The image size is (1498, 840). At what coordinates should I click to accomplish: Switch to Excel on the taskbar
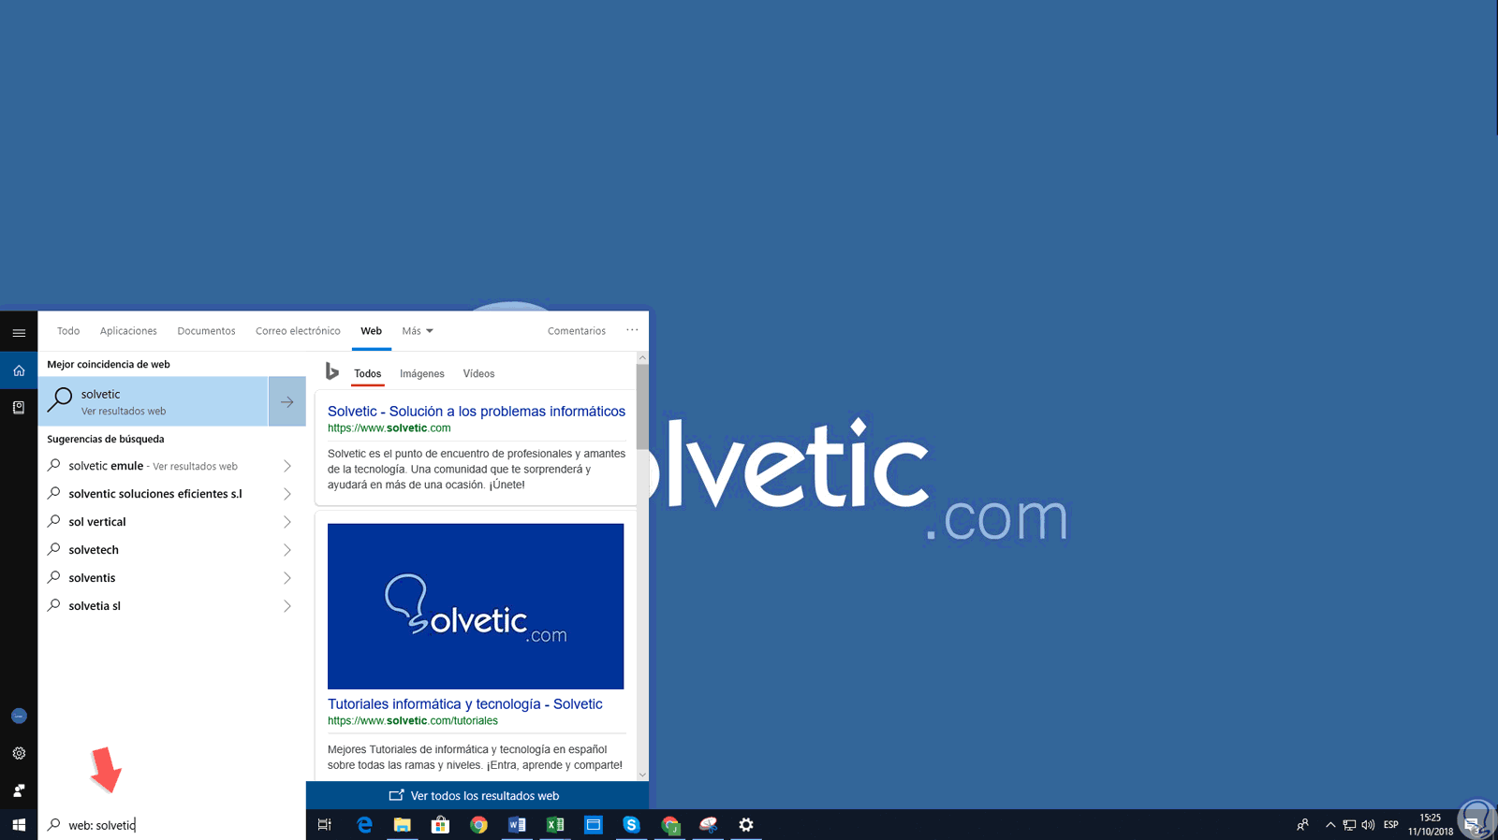[x=555, y=825]
